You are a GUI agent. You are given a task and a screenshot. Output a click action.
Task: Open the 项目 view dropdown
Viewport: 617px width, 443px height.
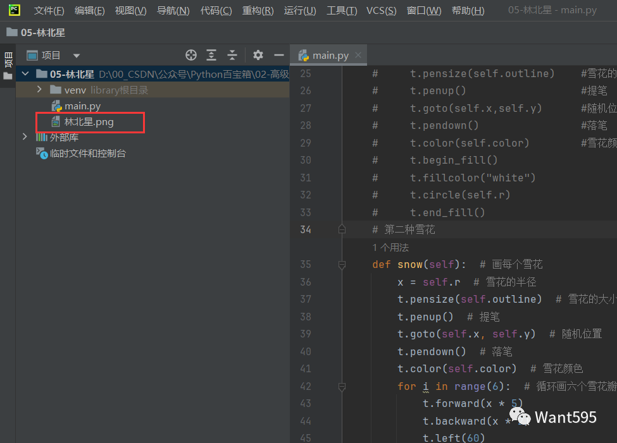click(x=77, y=56)
